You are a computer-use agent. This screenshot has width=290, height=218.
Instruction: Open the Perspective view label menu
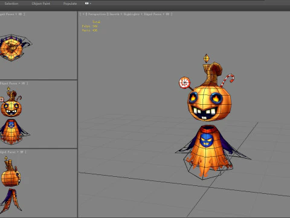click(x=97, y=14)
